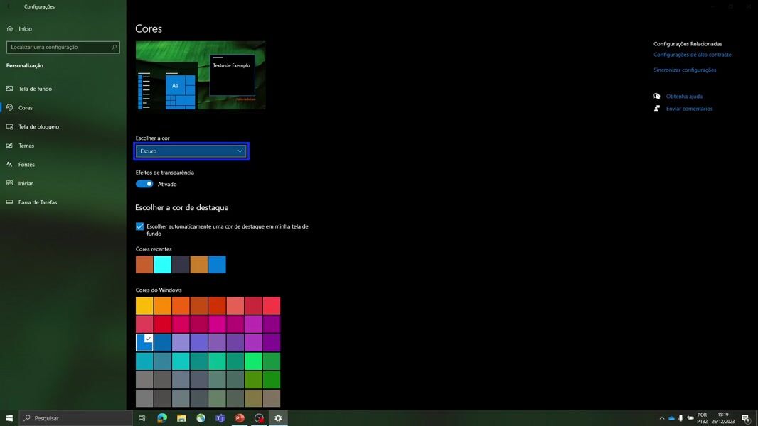Navigate to Barra de Tarefas settings

pos(38,202)
